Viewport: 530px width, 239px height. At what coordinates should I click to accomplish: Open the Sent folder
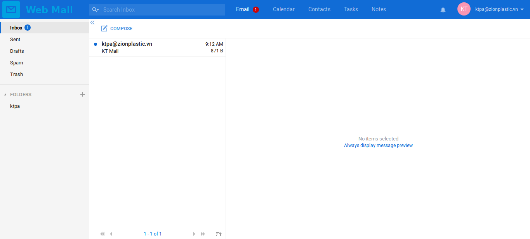45,39
